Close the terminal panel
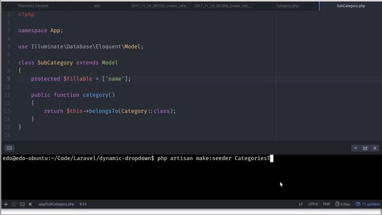 (x=375, y=148)
